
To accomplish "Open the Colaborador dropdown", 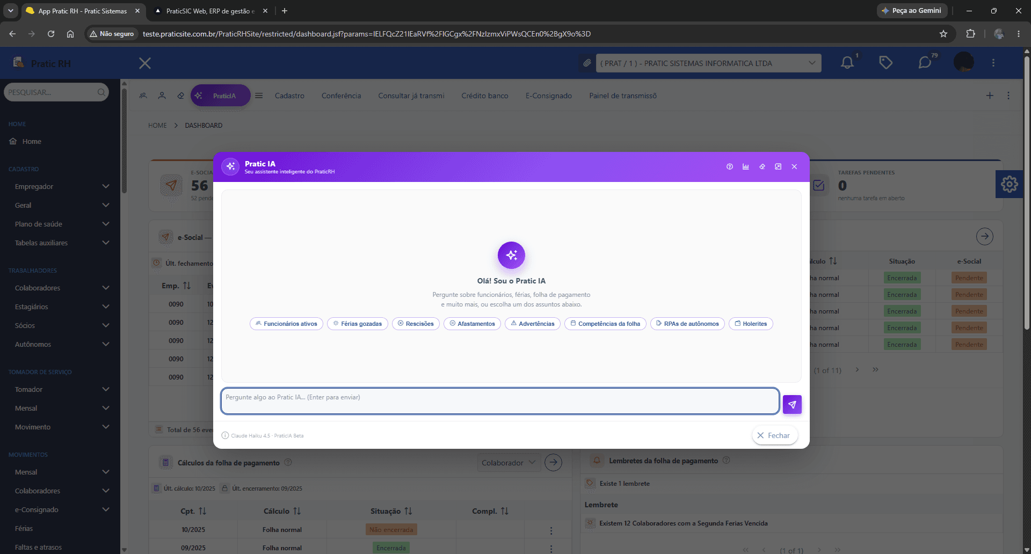I will [508, 463].
